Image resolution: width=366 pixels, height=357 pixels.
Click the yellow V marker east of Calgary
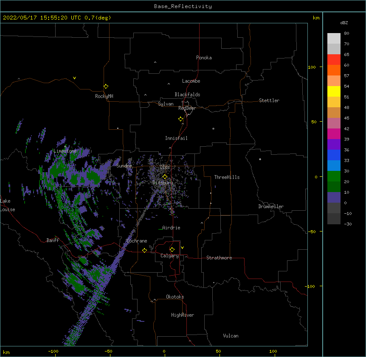coord(182,248)
